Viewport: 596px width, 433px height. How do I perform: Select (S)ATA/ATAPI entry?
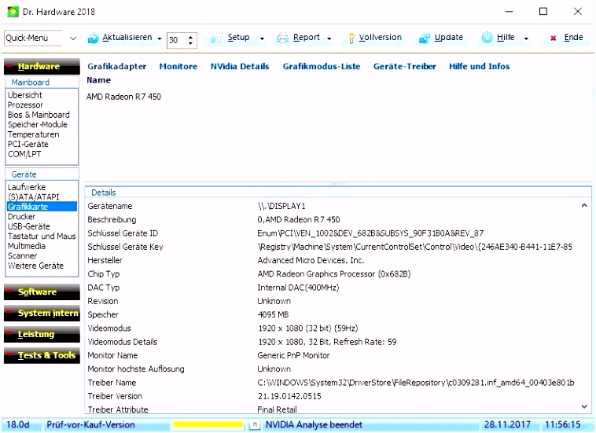coord(34,196)
